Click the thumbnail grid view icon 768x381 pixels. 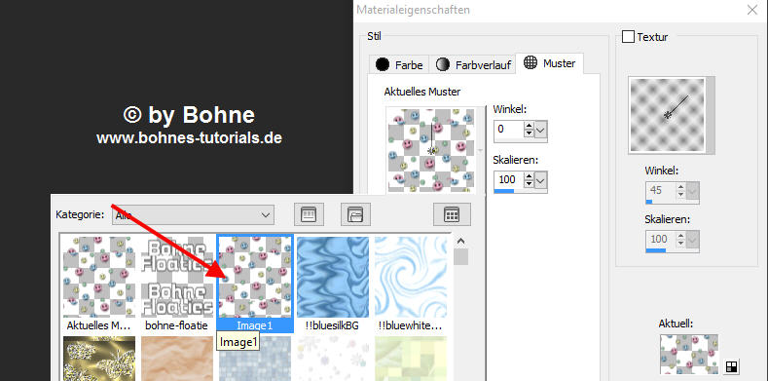tap(452, 214)
